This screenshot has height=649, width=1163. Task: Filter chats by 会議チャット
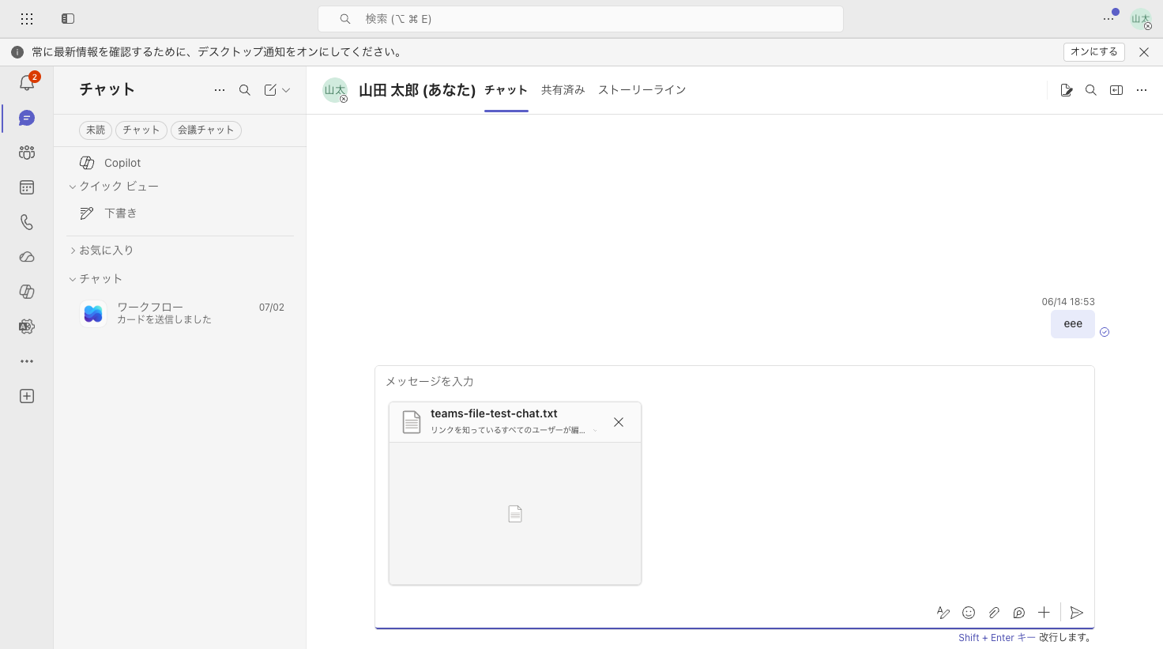206,130
